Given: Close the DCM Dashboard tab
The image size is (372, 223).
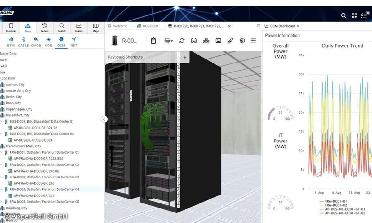Looking at the screenshot, I should tap(298, 26).
